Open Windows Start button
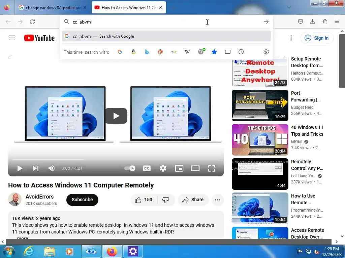345x258 pixels. (x=8, y=251)
